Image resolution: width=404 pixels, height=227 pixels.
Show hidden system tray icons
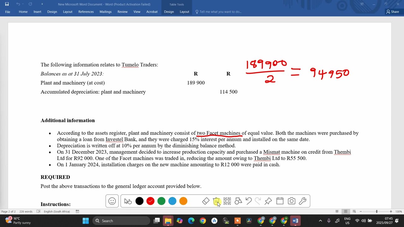pyautogui.click(x=320, y=221)
